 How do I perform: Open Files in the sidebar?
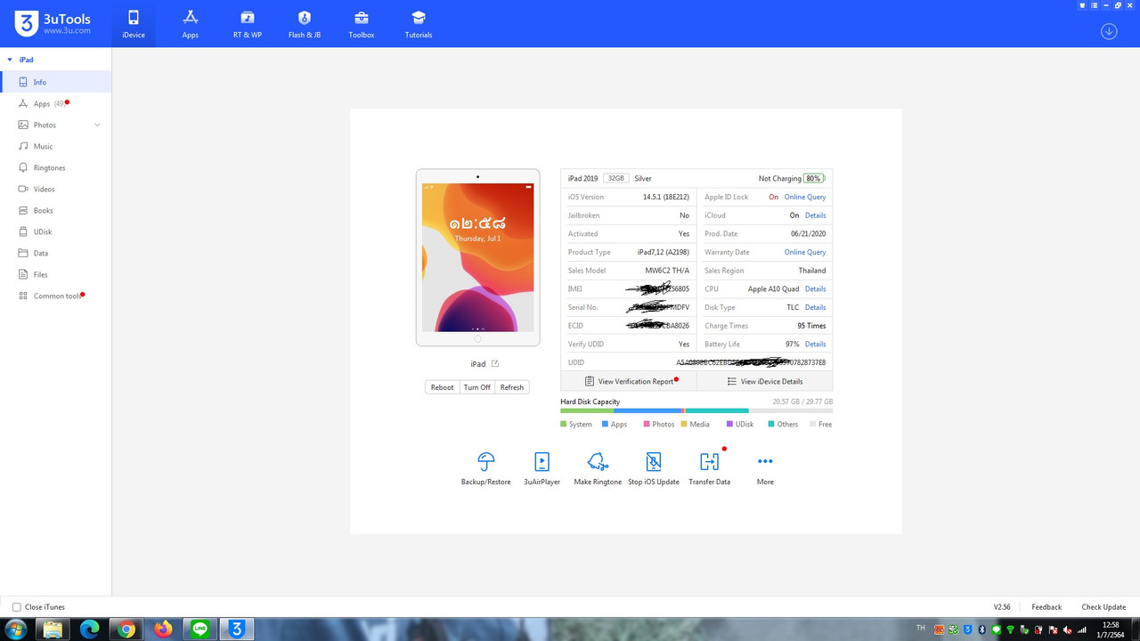[x=55, y=274]
